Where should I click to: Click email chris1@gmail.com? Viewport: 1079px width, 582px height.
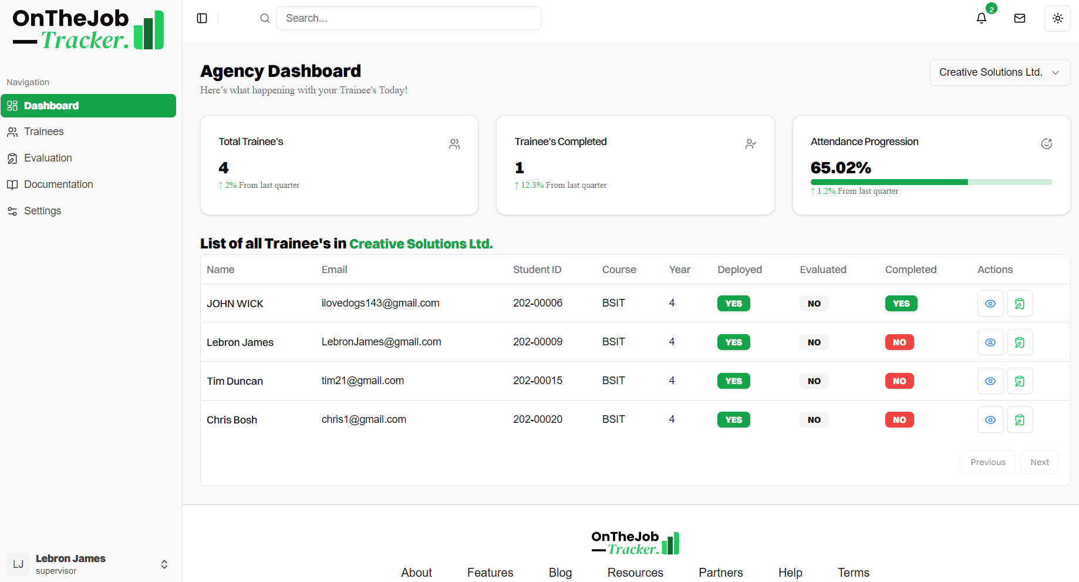click(364, 419)
